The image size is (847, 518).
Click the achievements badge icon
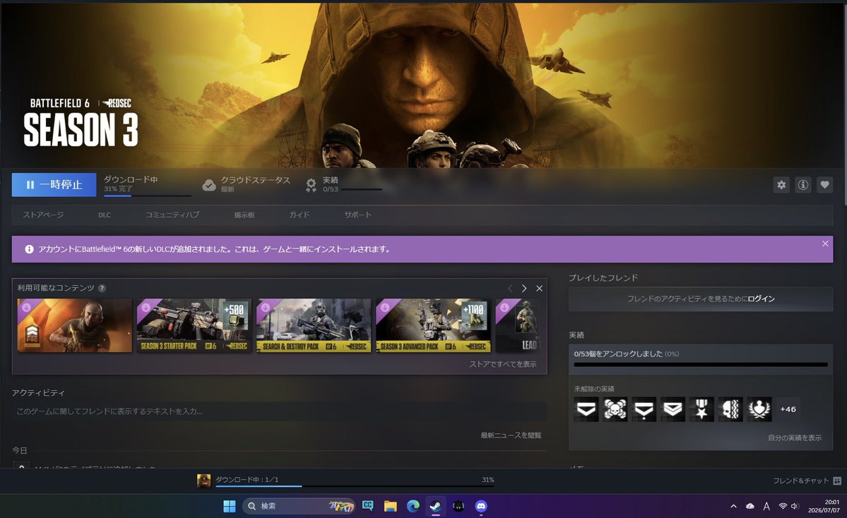pos(311,185)
